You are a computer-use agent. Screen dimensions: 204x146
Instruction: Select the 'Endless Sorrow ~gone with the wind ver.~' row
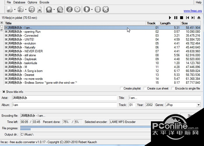[x=103, y=83]
